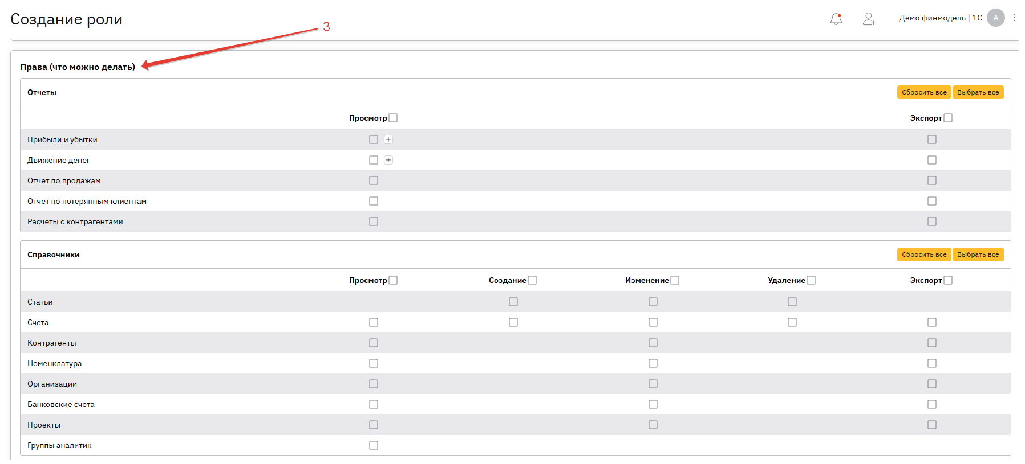Image resolution: width=1025 pixels, height=464 pixels.
Task: Toggle the Отчеты Экспорт header checkbox
Action: click(x=948, y=118)
